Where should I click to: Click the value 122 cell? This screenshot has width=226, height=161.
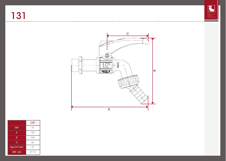[33, 133]
